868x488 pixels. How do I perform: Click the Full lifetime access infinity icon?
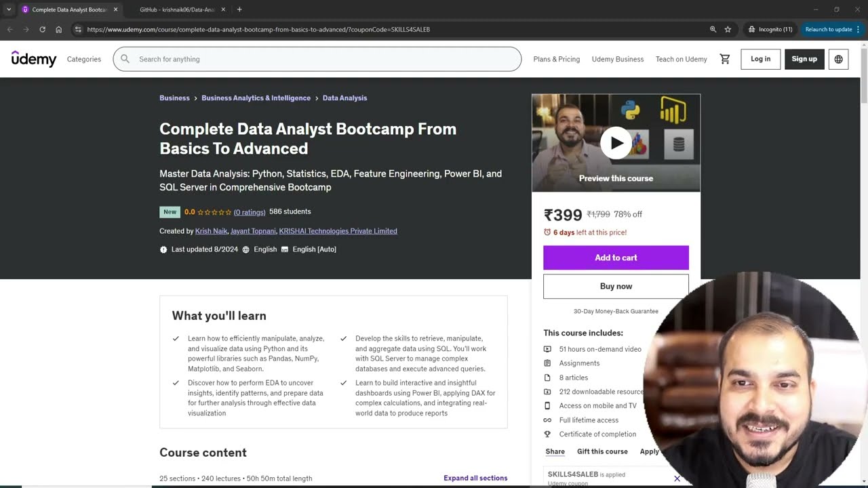point(547,420)
